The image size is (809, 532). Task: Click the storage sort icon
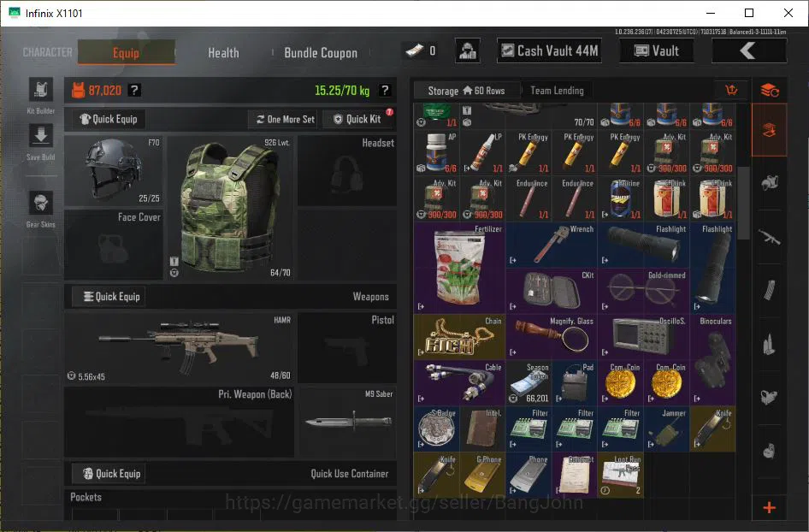pyautogui.click(x=731, y=91)
